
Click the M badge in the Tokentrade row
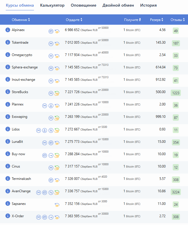51,43
